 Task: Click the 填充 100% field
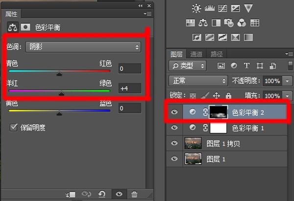coord(273,96)
